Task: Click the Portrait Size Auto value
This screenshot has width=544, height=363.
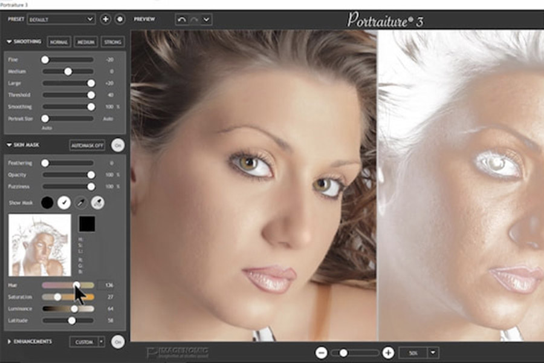Action: click(x=108, y=119)
